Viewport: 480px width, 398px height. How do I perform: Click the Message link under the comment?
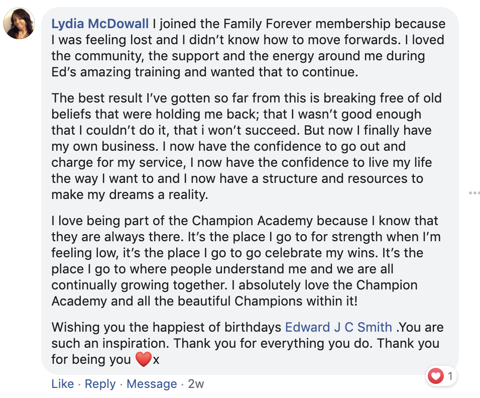point(151,384)
